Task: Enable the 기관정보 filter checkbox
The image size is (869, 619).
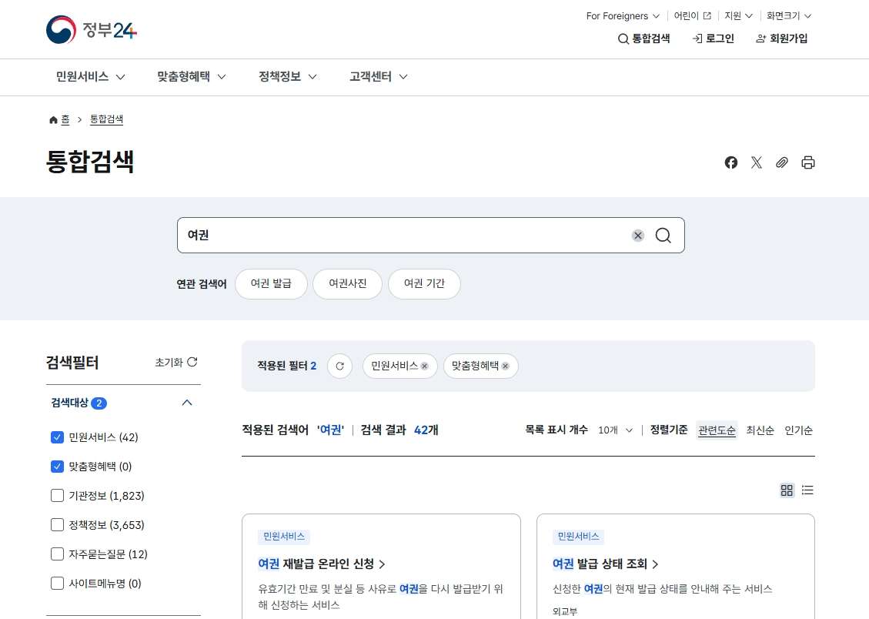Action: tap(57, 496)
